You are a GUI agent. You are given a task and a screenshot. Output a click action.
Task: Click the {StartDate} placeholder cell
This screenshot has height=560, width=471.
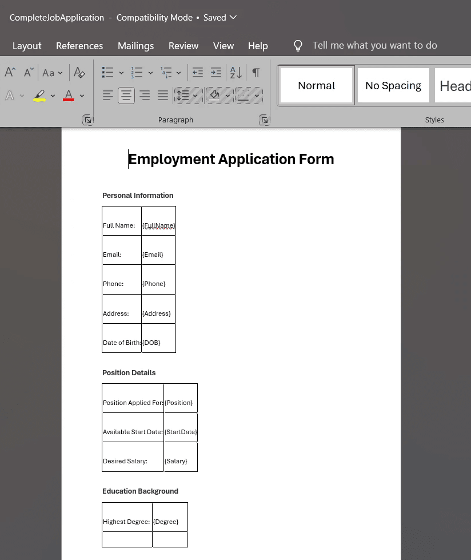(x=181, y=427)
